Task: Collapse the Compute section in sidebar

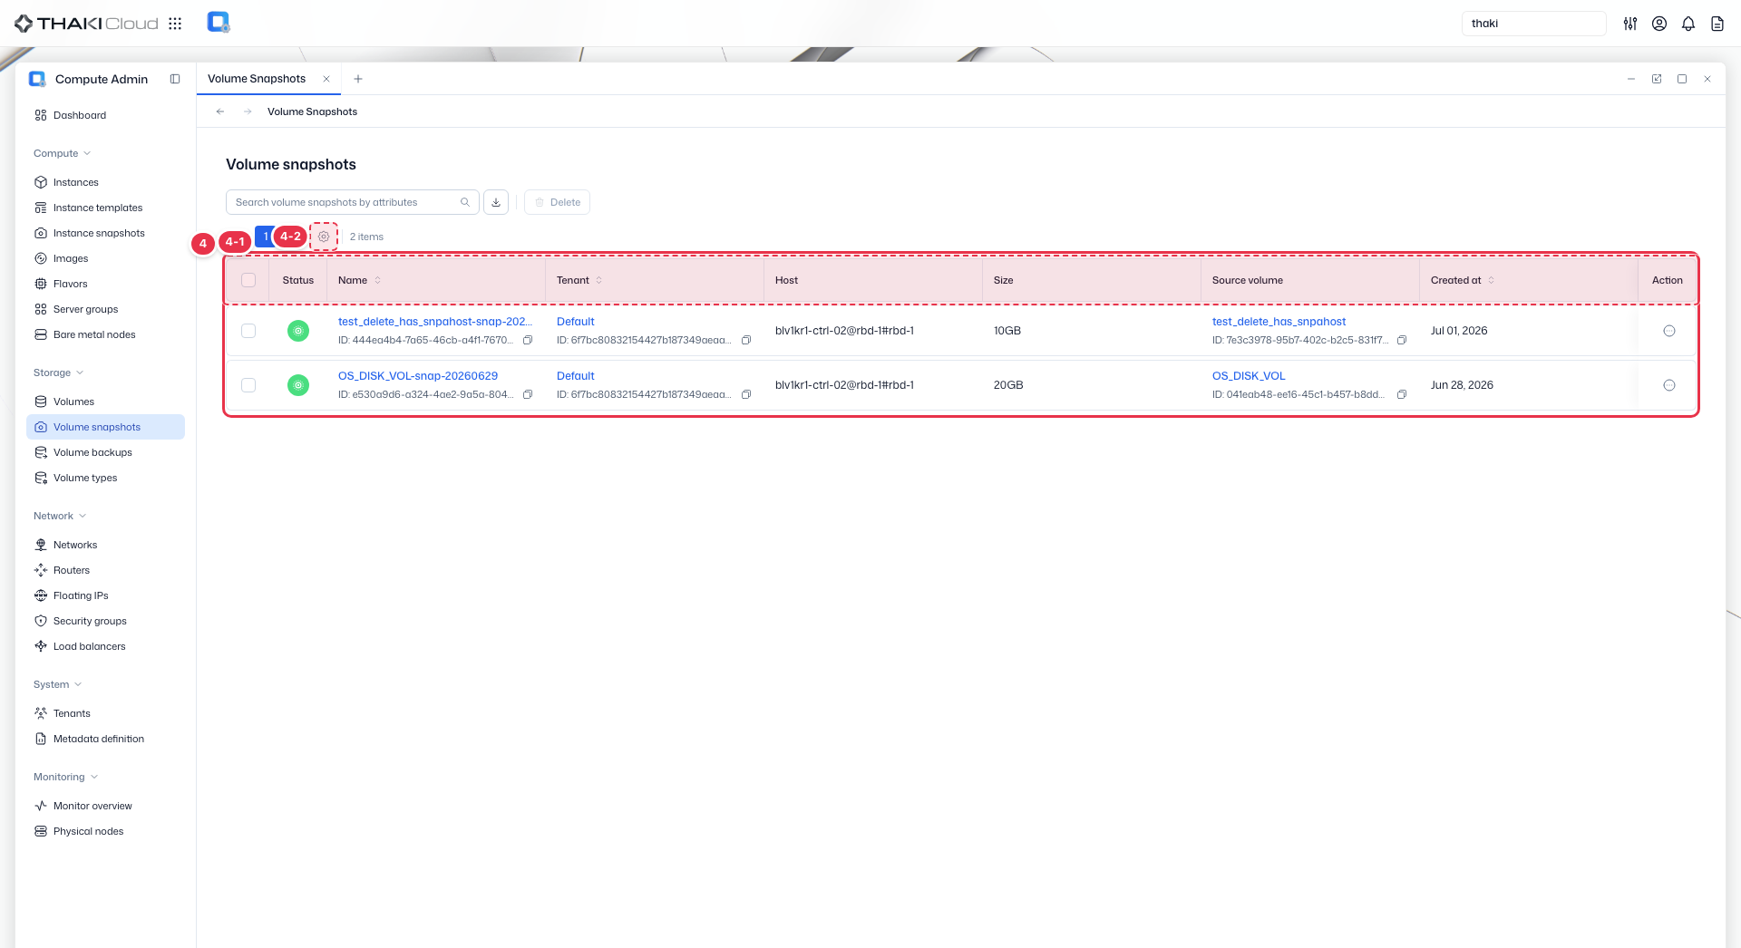Action: click(x=62, y=153)
